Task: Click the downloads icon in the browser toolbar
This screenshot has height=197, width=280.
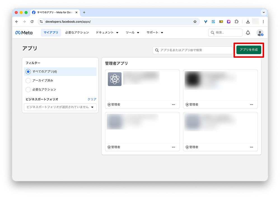Action: pyautogui.click(x=248, y=21)
